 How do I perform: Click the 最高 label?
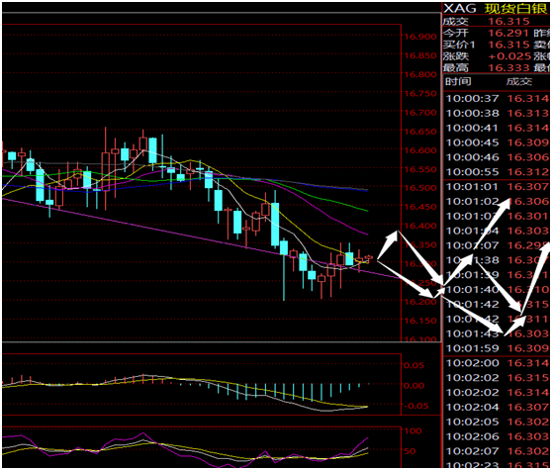[455, 67]
